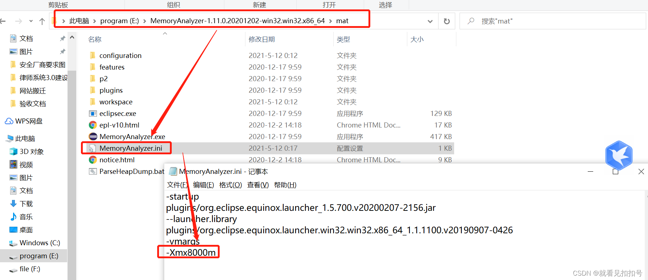Click the epl-v10.html Chrome icon
Image resolution: width=648 pixels, height=280 pixels.
tap(93, 125)
